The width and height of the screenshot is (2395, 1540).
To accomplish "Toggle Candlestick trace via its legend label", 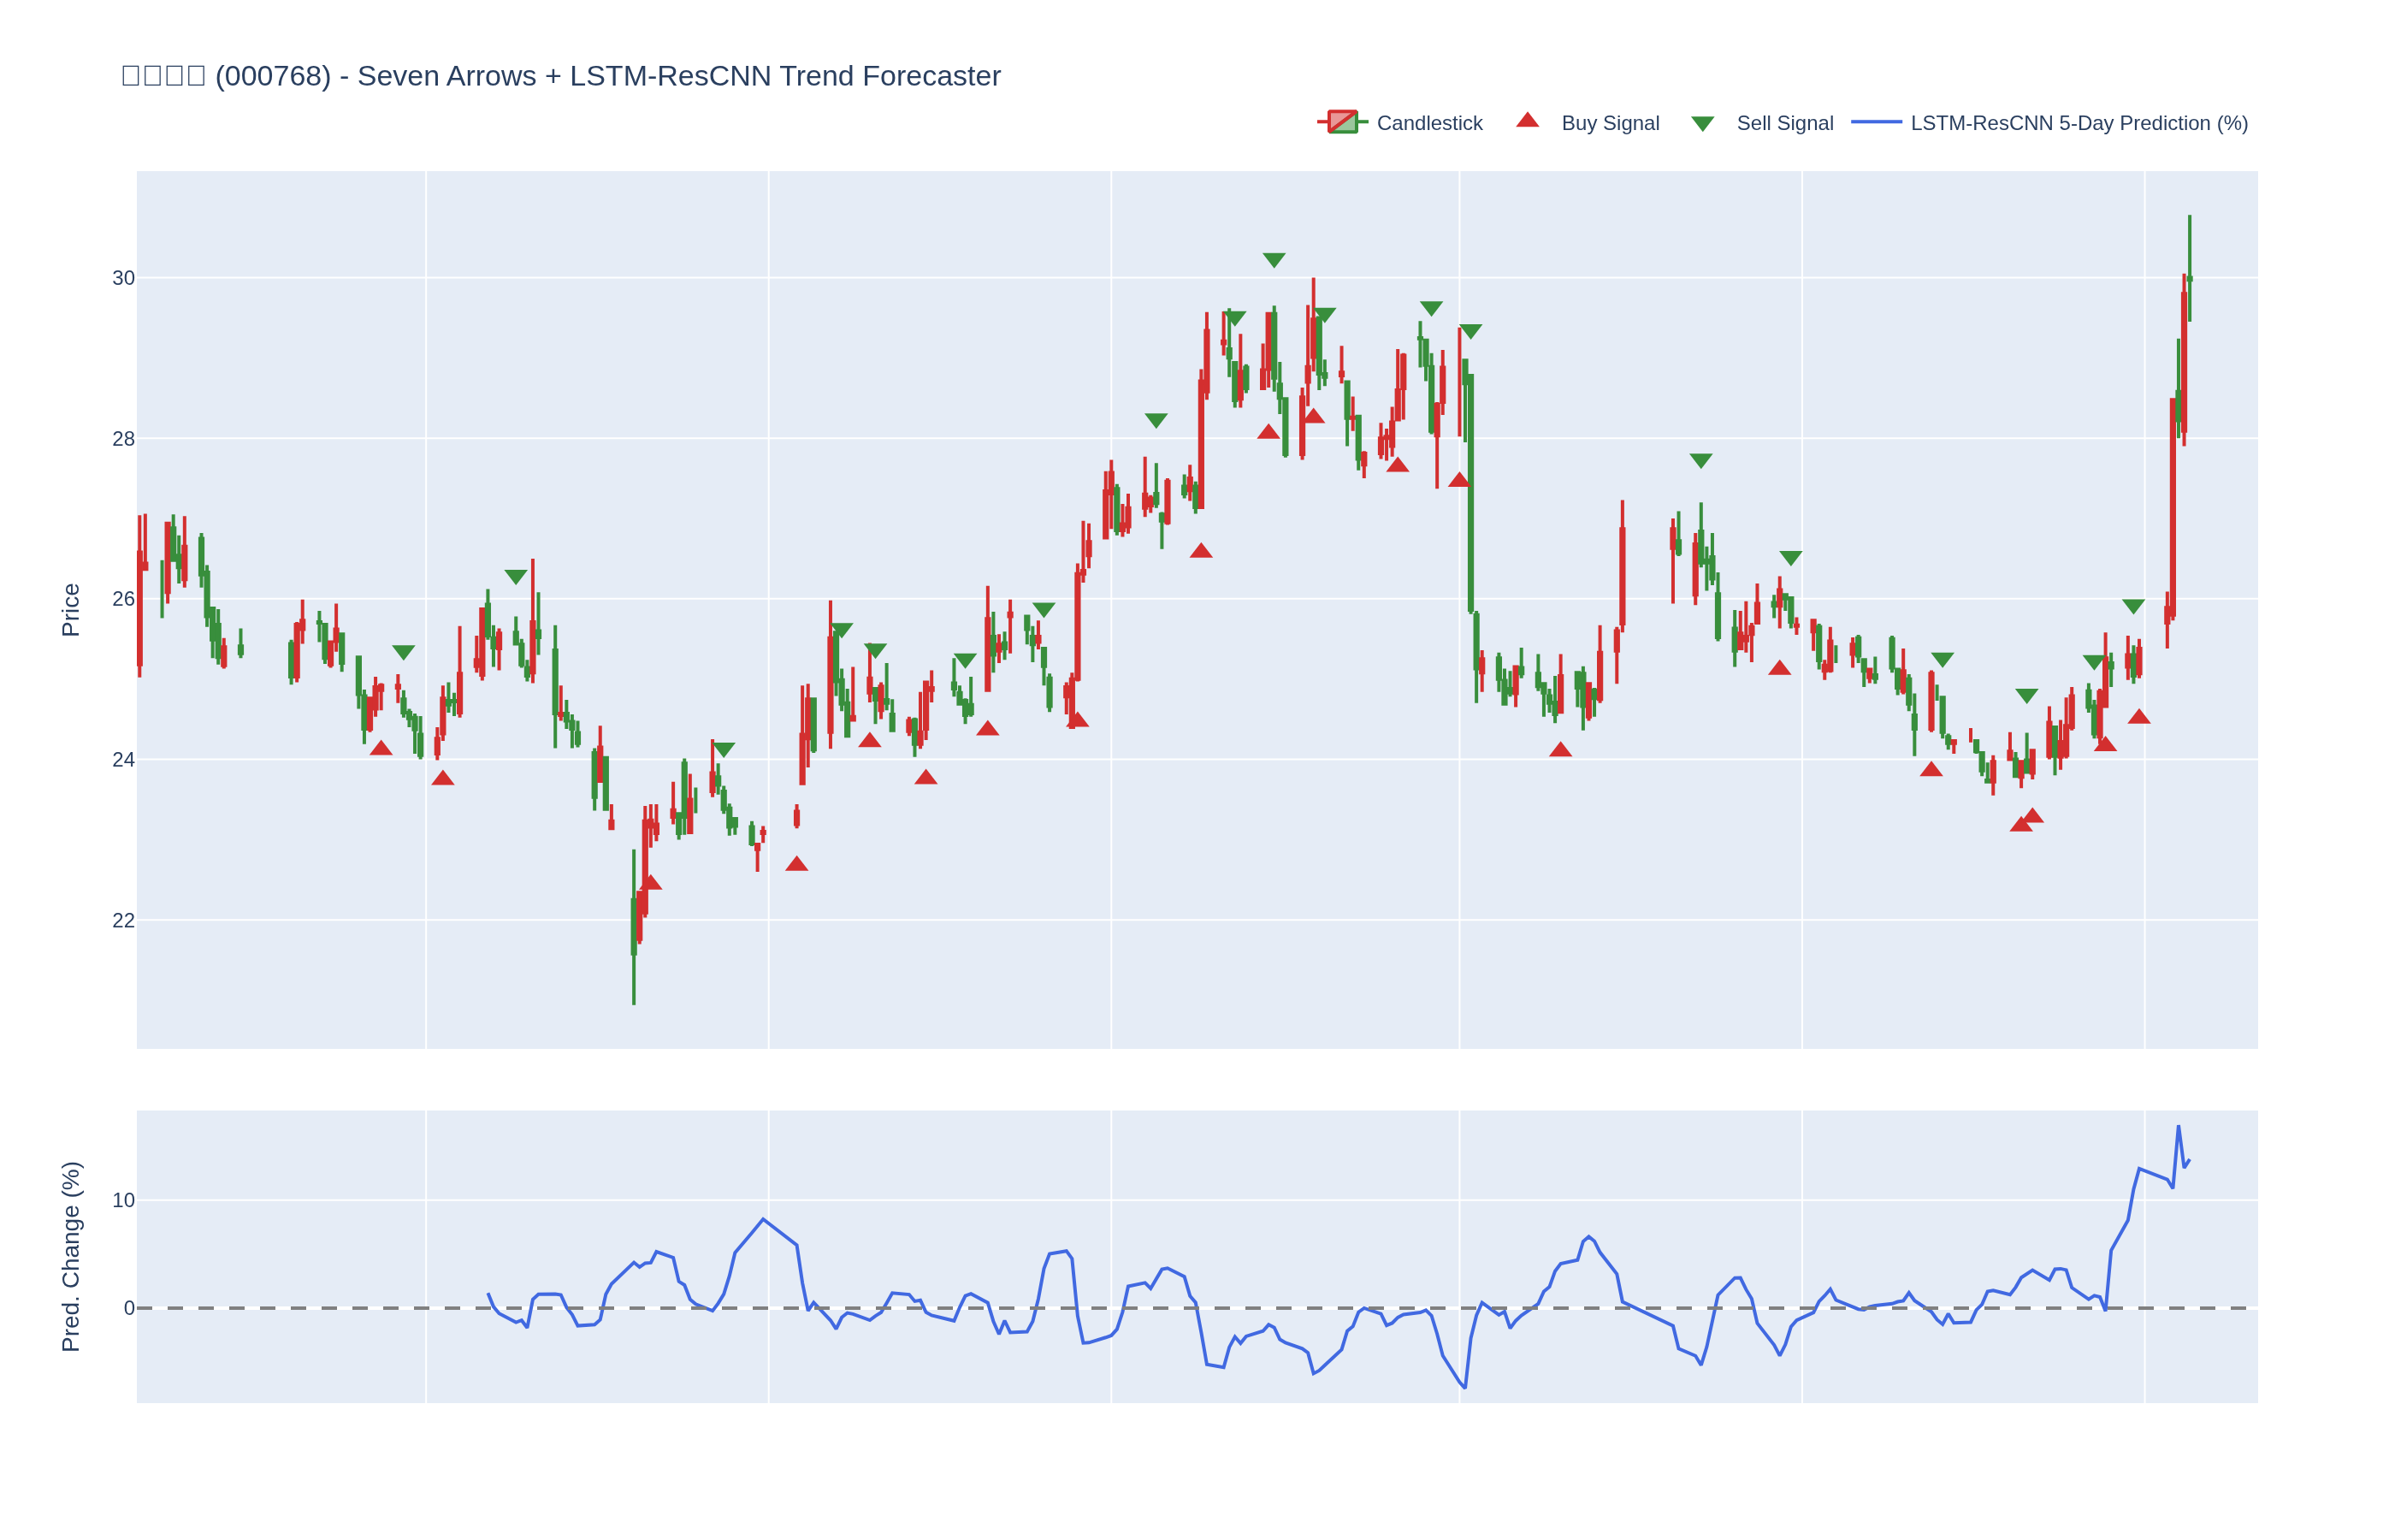I will click(1428, 123).
